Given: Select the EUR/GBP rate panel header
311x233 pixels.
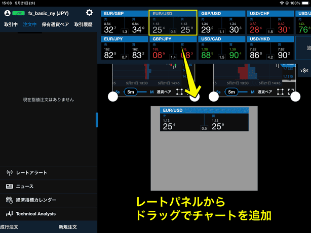Looking at the screenshot, I should click(x=125, y=14).
